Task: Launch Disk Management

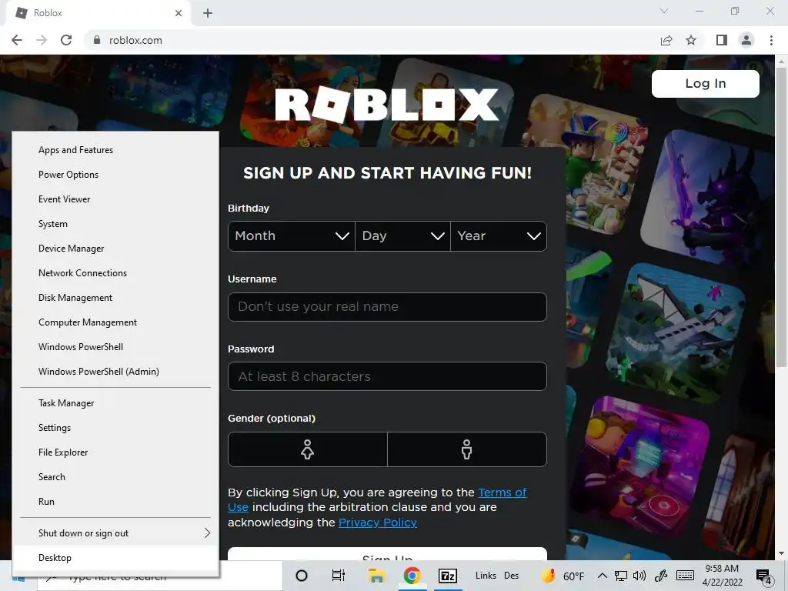Action: (x=115, y=298)
